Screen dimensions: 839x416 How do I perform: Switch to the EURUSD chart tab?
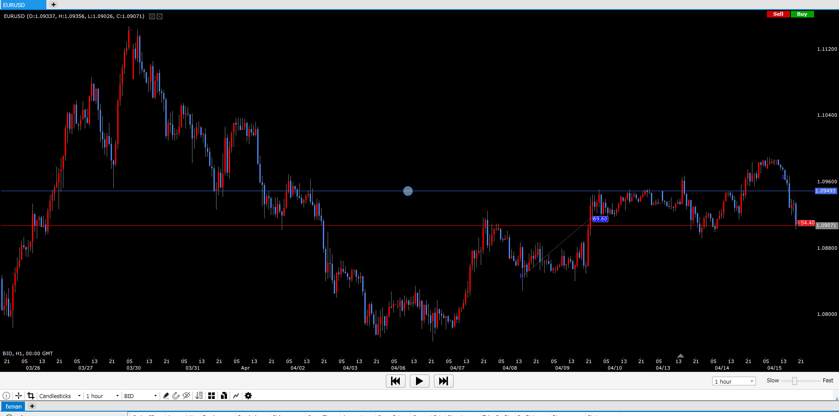coord(22,5)
